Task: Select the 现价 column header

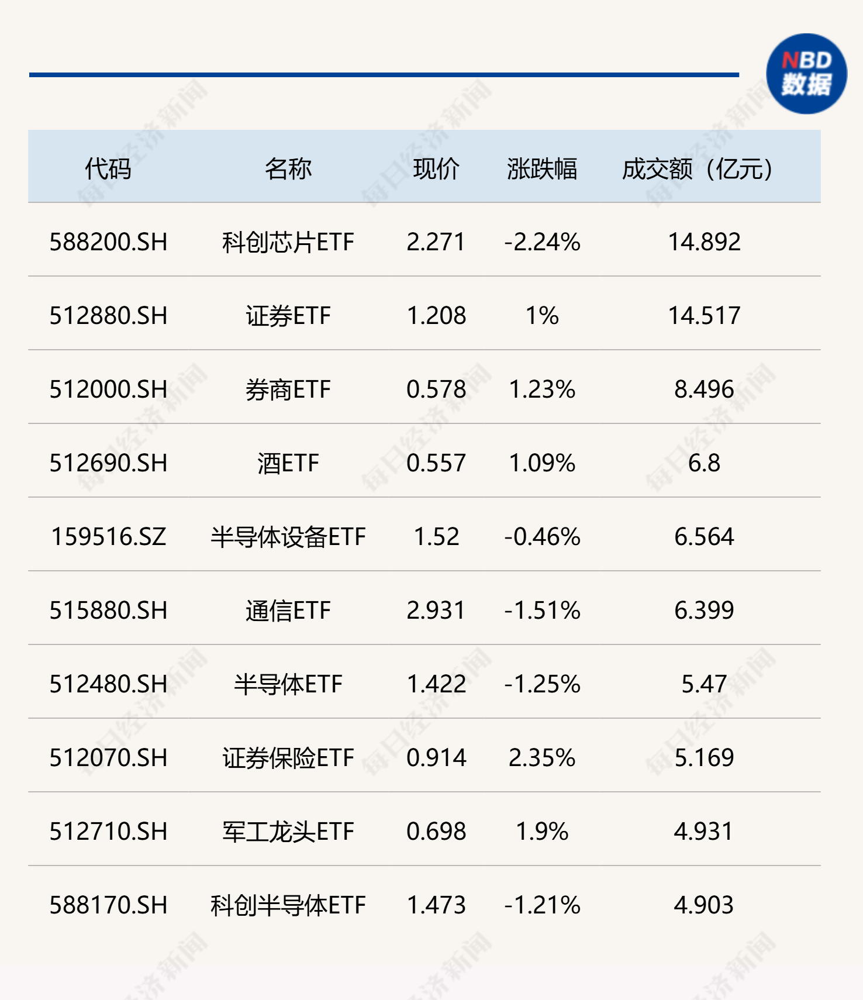Action: tap(436, 169)
